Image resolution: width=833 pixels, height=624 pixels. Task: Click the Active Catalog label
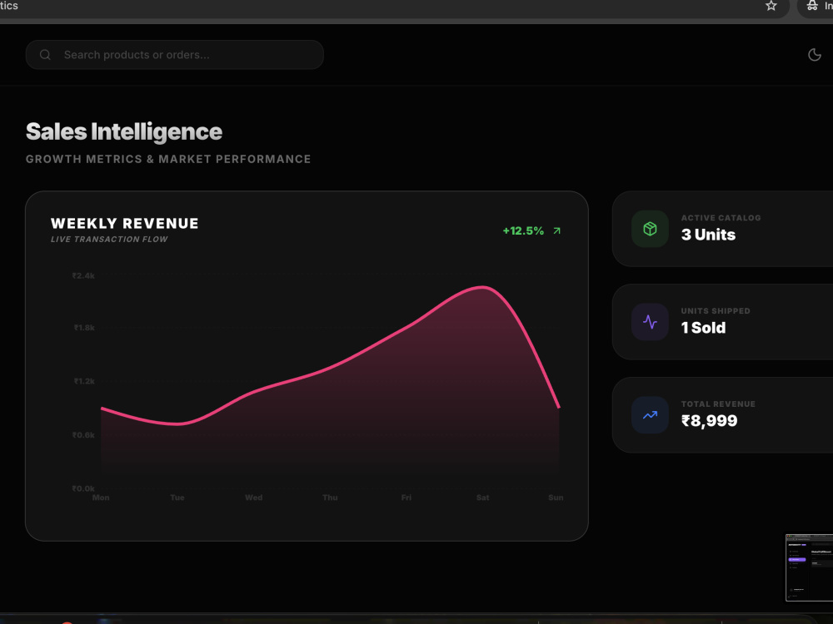[x=721, y=218]
